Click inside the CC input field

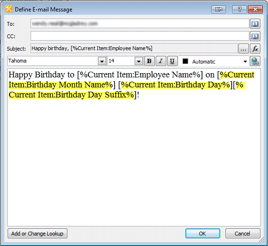[x=140, y=36]
